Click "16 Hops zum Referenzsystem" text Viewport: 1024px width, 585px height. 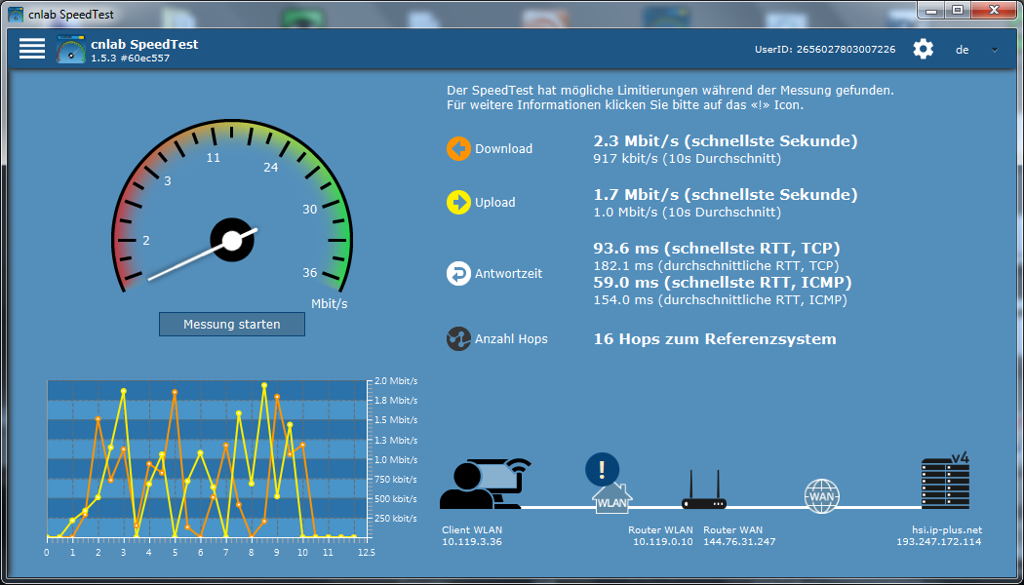715,339
